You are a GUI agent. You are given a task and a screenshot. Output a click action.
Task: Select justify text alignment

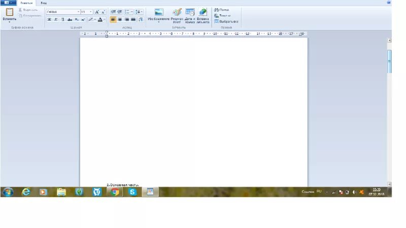tap(133, 20)
